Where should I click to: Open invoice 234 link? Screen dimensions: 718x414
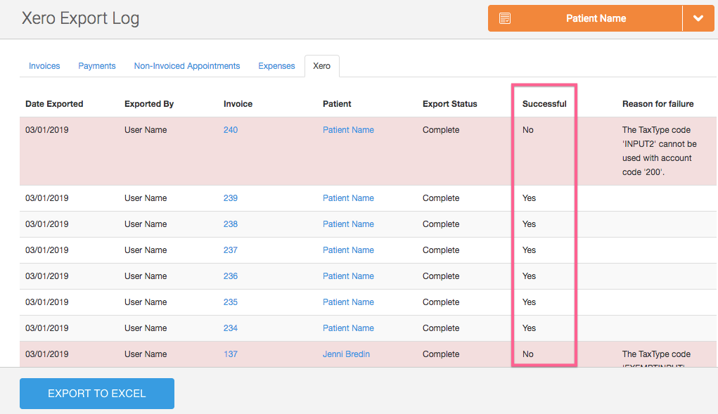coord(231,328)
